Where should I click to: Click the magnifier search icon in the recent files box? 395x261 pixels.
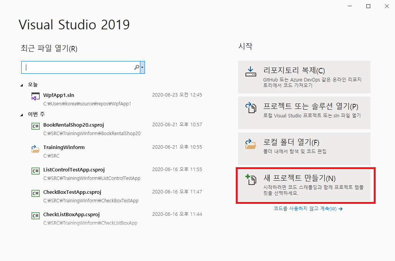(136, 67)
